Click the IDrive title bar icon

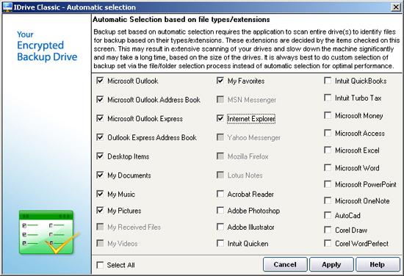tap(7, 7)
